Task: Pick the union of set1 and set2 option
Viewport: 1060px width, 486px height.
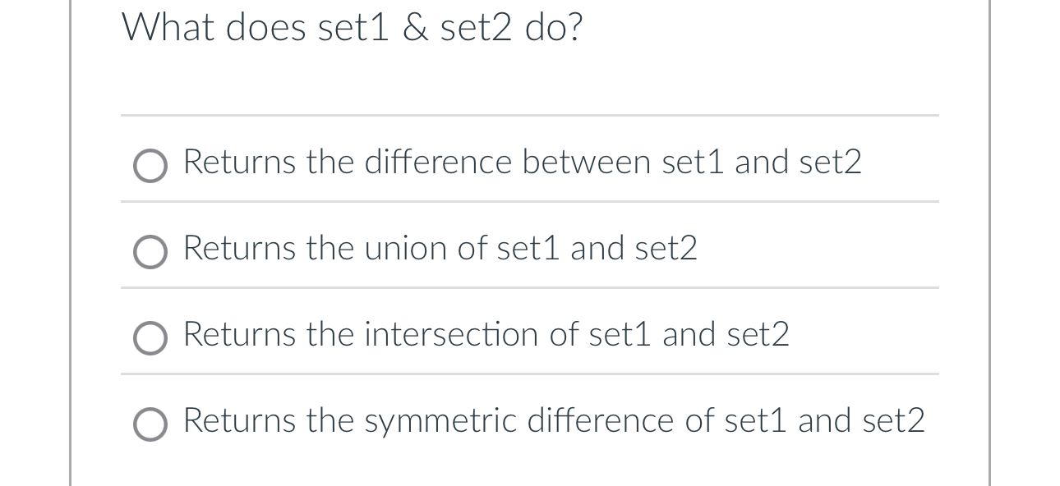Action: 440,248
